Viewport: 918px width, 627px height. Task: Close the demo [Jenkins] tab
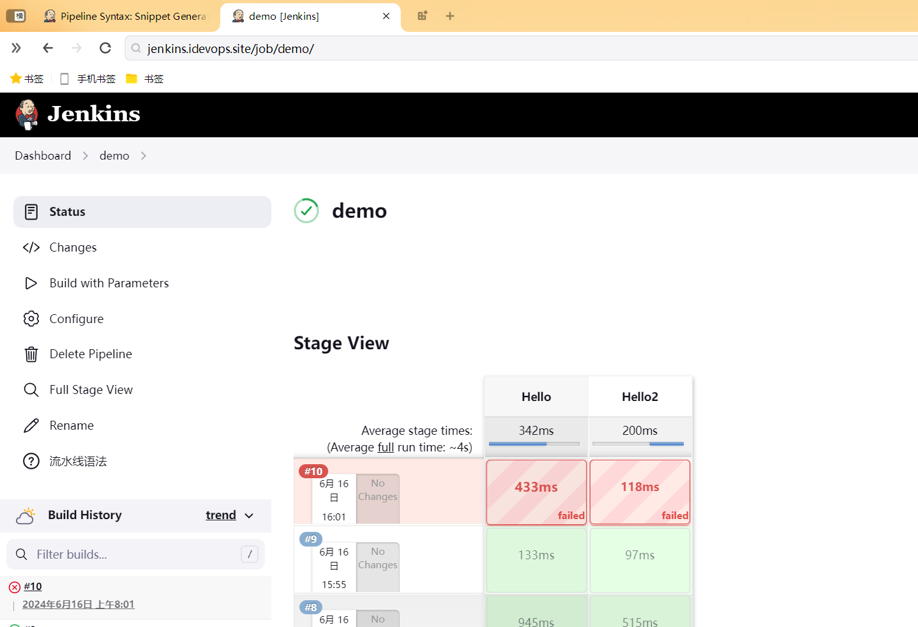coord(386,16)
